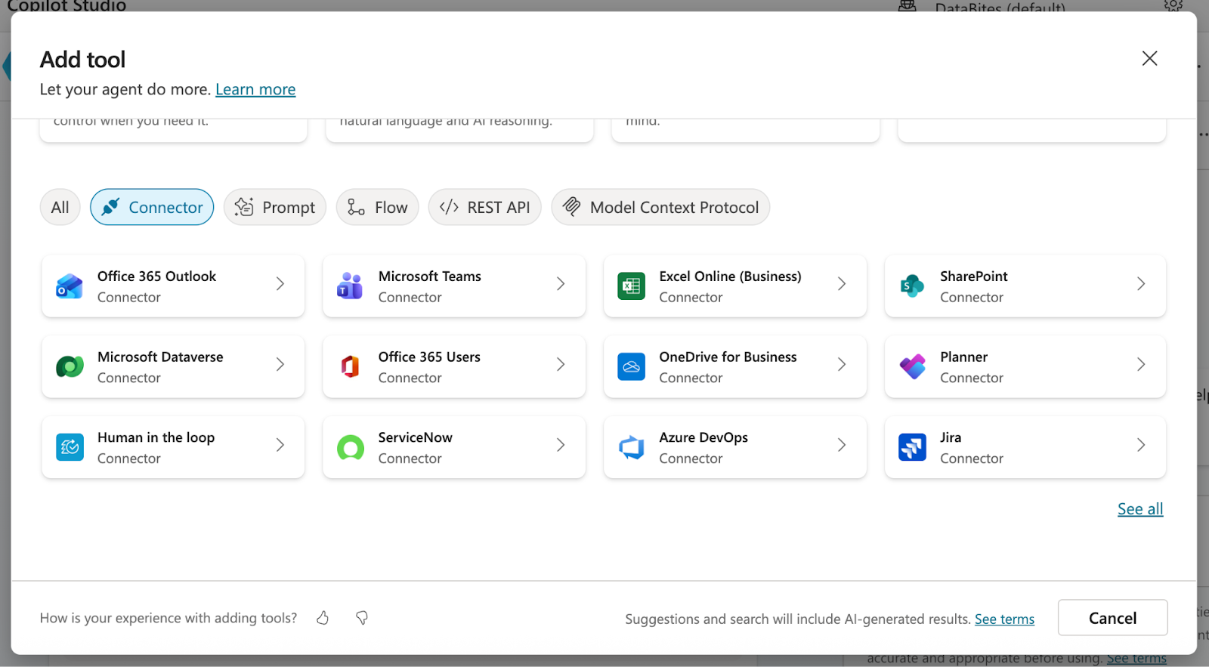Show all tool types with All filter
The image size is (1209, 667).
pos(60,207)
